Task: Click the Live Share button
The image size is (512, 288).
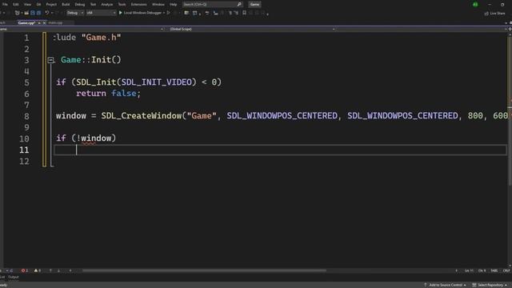Action: (x=494, y=14)
